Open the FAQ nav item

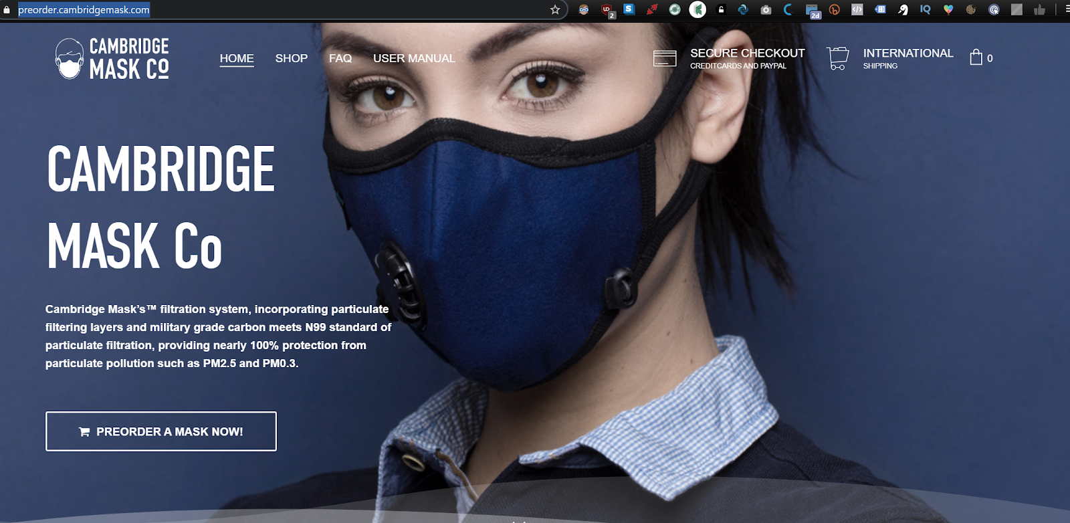340,58
